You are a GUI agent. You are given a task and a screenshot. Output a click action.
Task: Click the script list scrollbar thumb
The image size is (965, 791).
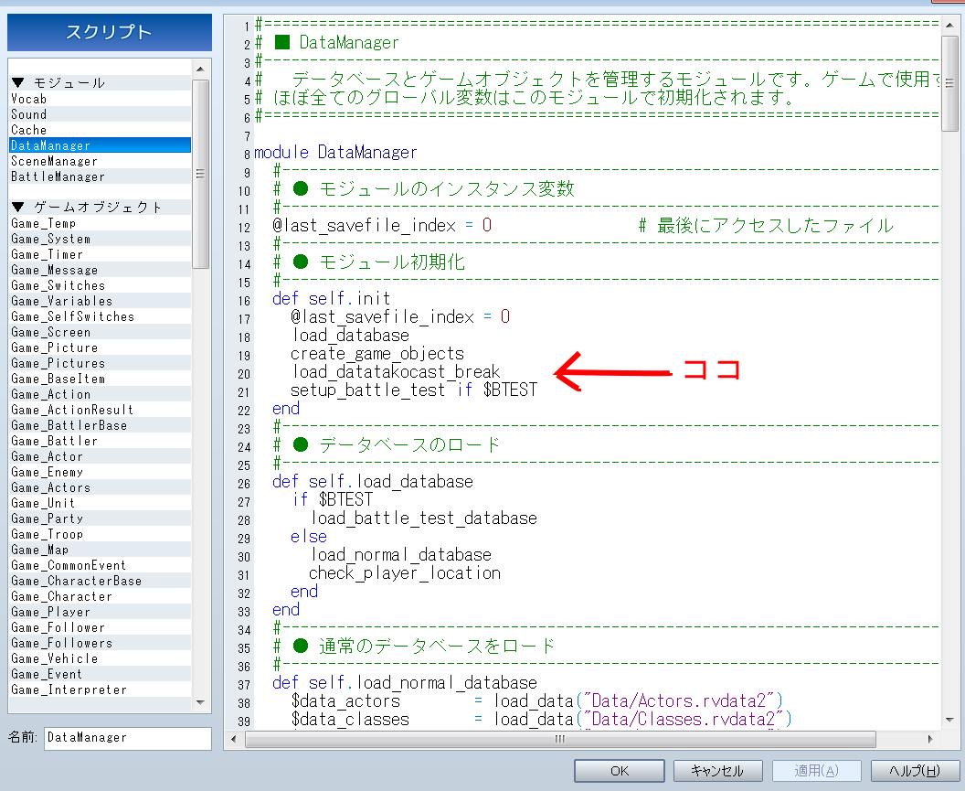pos(200,174)
